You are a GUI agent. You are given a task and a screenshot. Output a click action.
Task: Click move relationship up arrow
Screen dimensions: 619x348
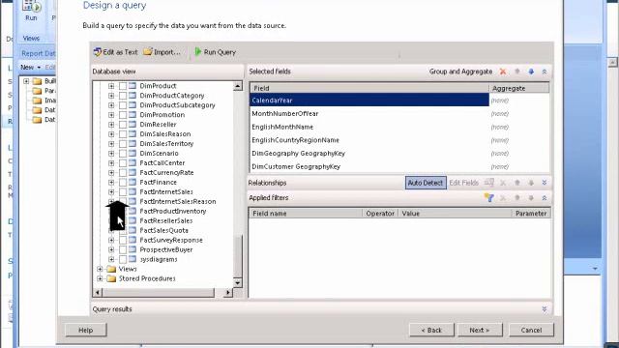(x=517, y=183)
